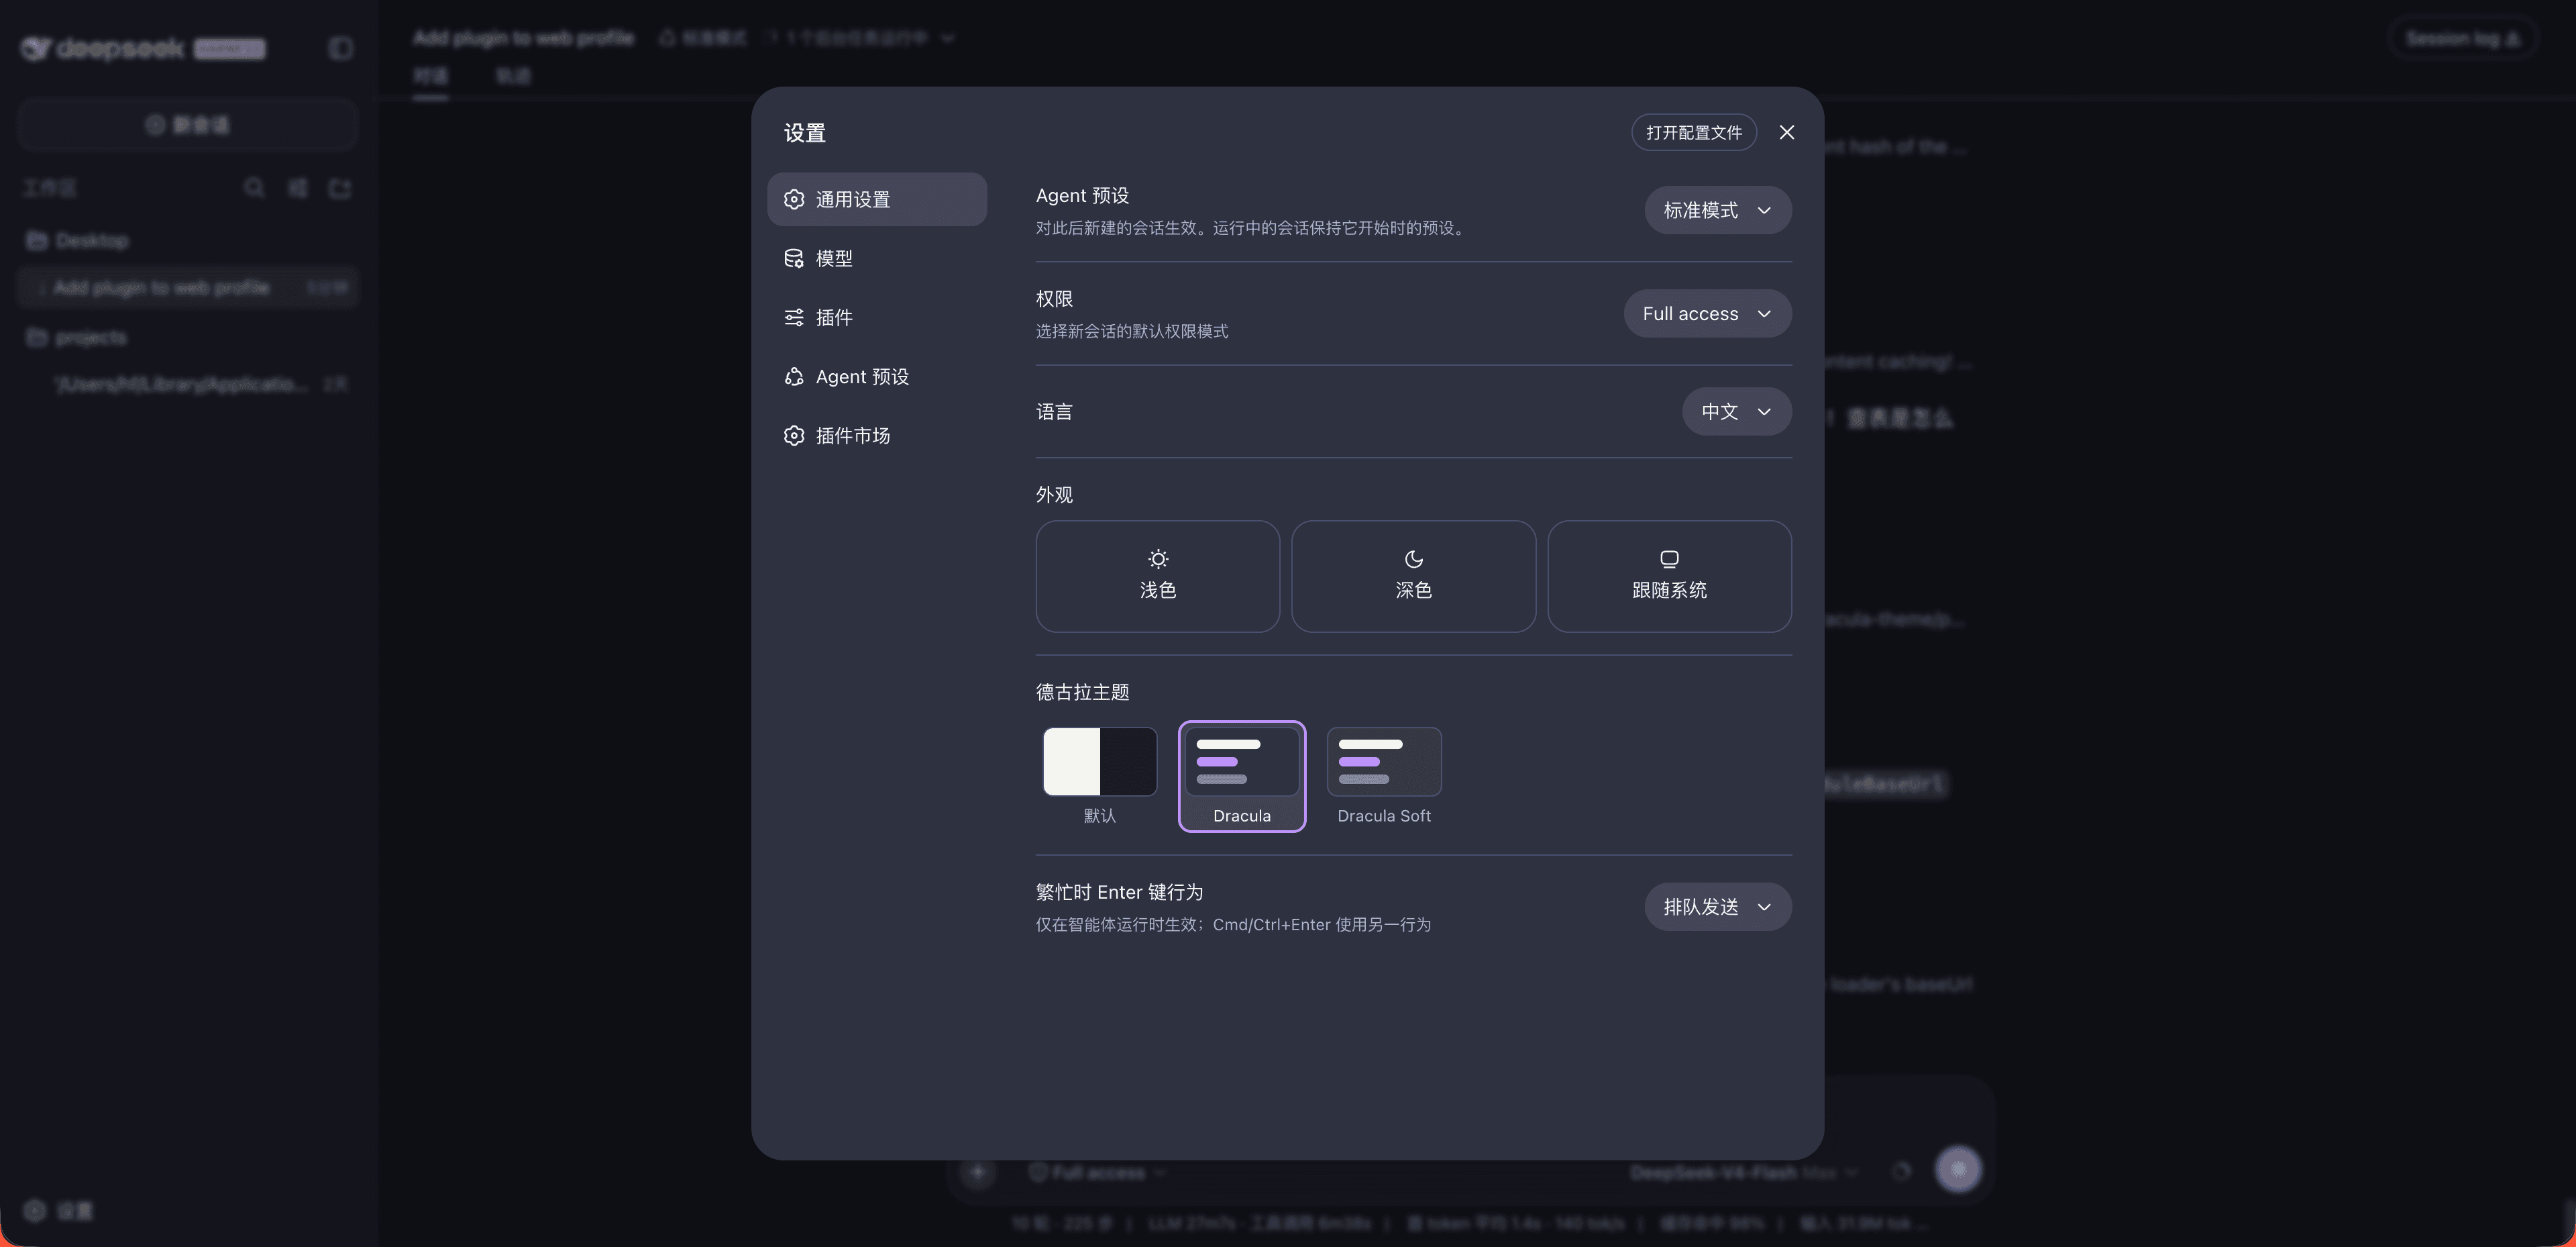2576x1247 pixels.
Task: Pick the 默认 theme swatch
Action: click(1100, 776)
